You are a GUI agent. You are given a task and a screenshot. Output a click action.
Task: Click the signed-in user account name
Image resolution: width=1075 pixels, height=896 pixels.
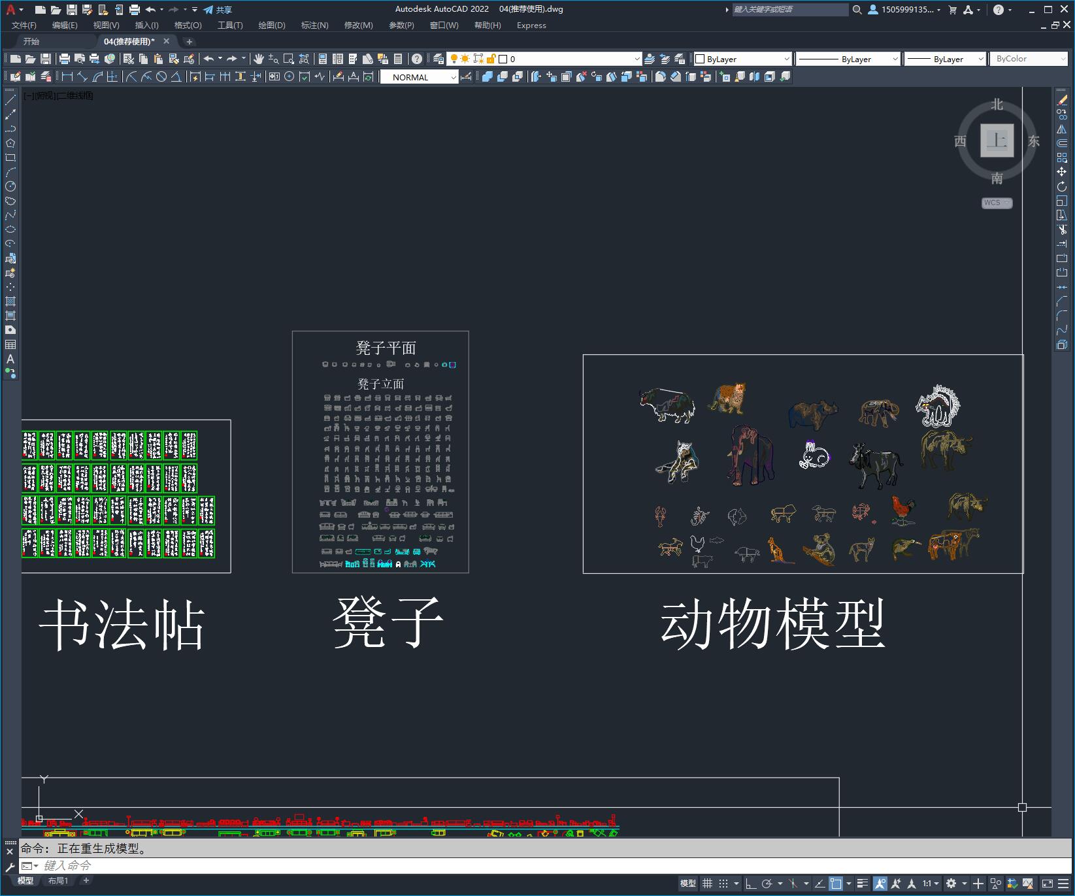[908, 9]
